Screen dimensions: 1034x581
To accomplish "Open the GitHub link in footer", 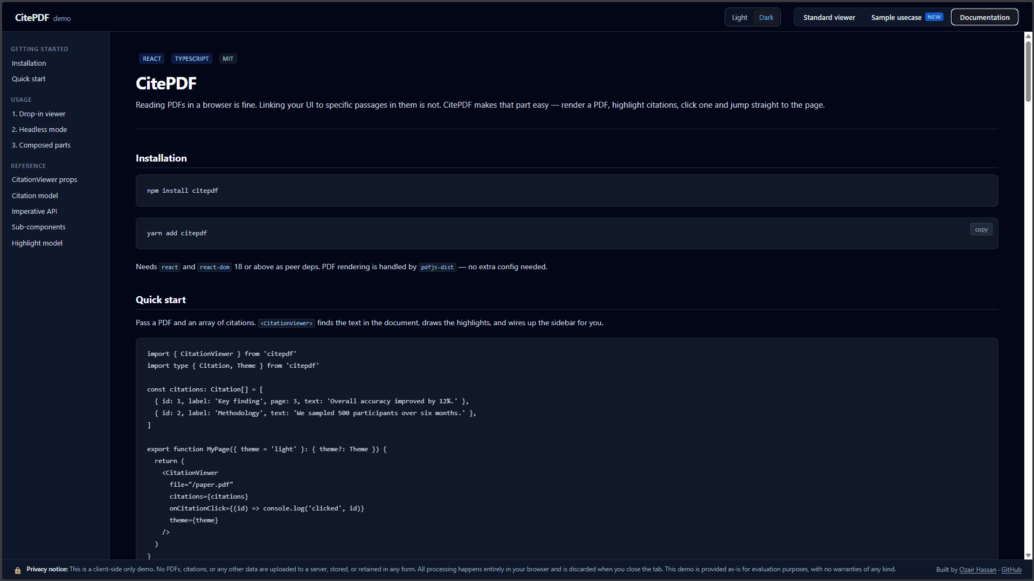I will click(x=1011, y=570).
